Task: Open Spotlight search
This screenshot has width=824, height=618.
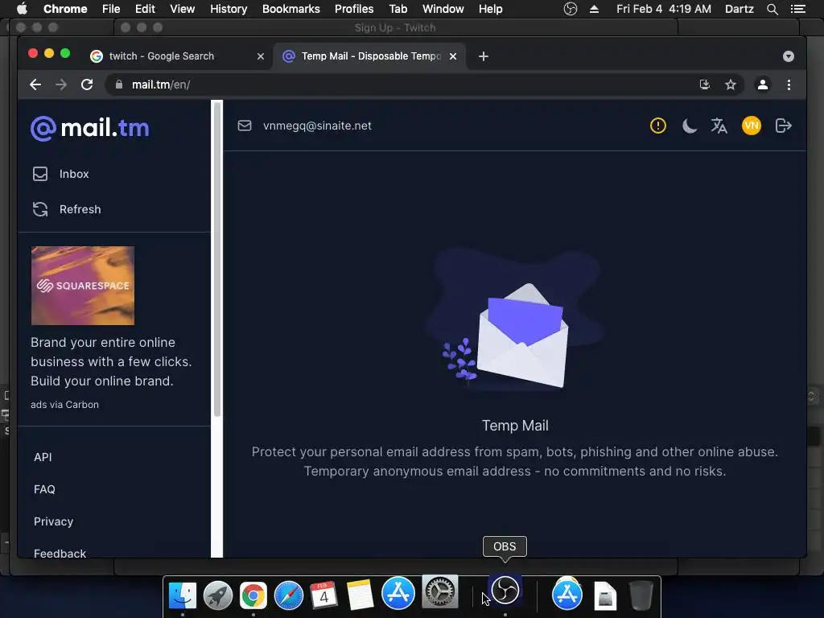Action: point(772,9)
